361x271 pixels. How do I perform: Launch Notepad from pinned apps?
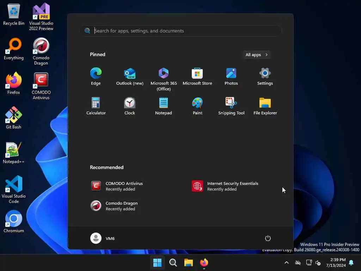[x=164, y=106]
